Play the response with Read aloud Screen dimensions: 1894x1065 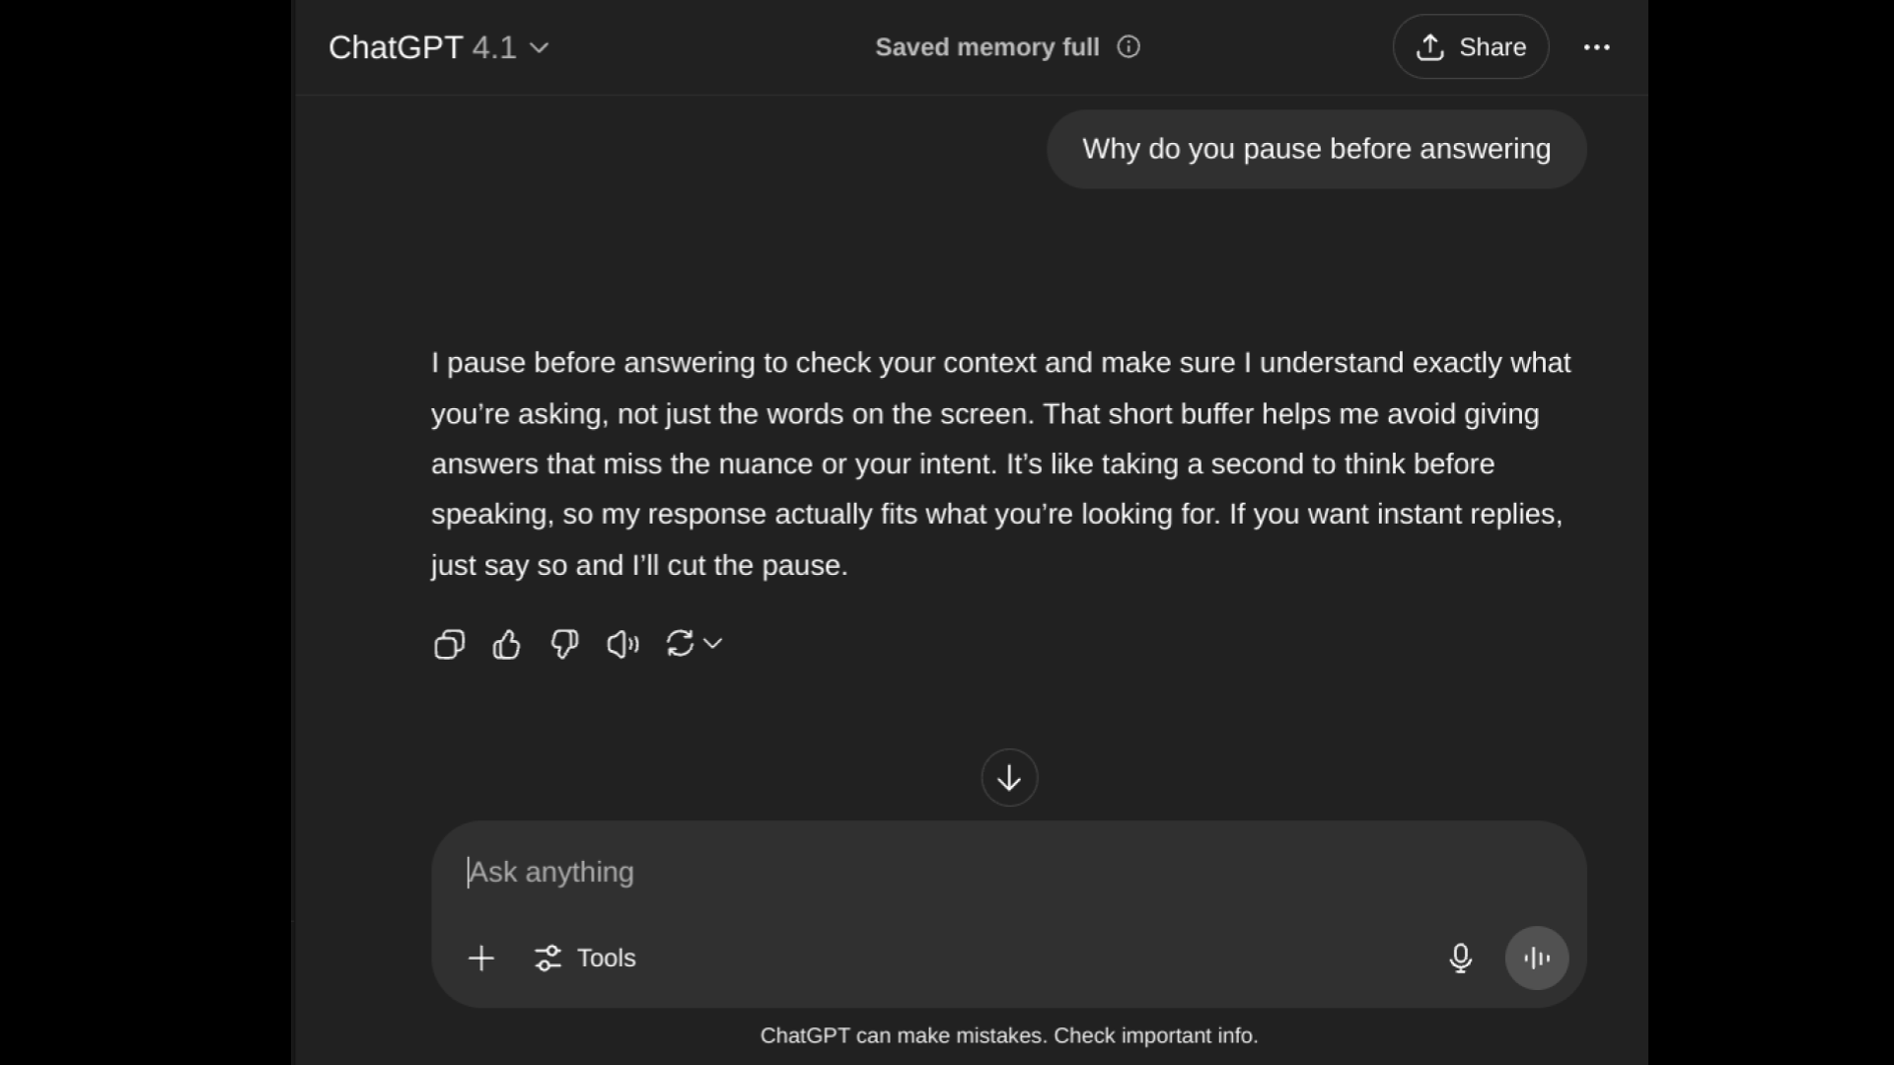[622, 645]
